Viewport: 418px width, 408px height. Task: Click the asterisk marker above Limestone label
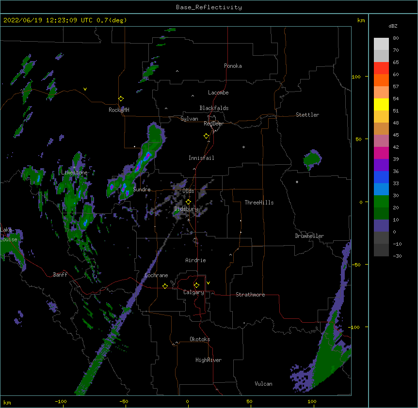pos(74,168)
